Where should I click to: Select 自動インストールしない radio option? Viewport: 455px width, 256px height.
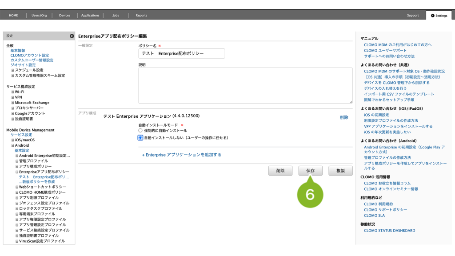tap(140, 138)
